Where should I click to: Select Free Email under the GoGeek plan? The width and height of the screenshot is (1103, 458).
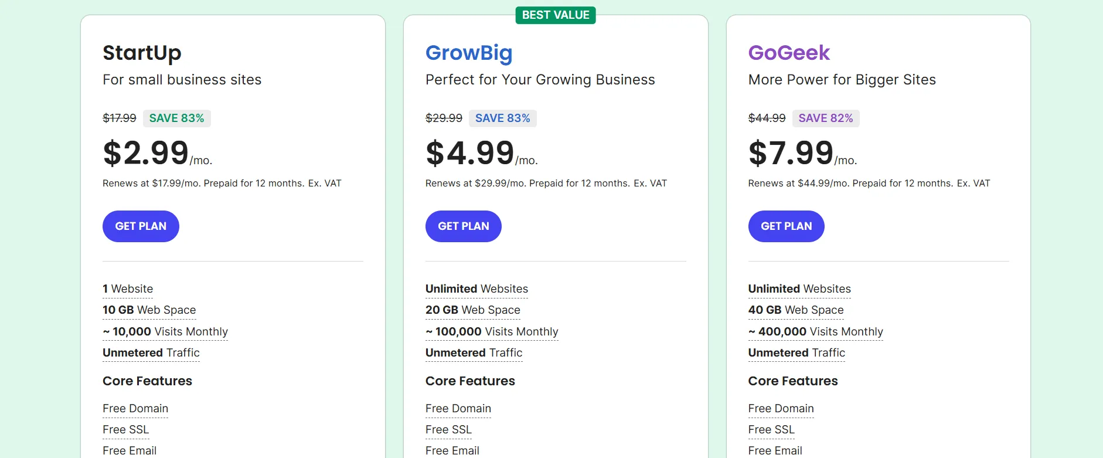pos(775,450)
